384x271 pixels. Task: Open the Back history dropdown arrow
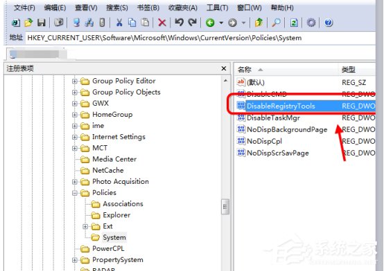pyautogui.click(x=221, y=23)
